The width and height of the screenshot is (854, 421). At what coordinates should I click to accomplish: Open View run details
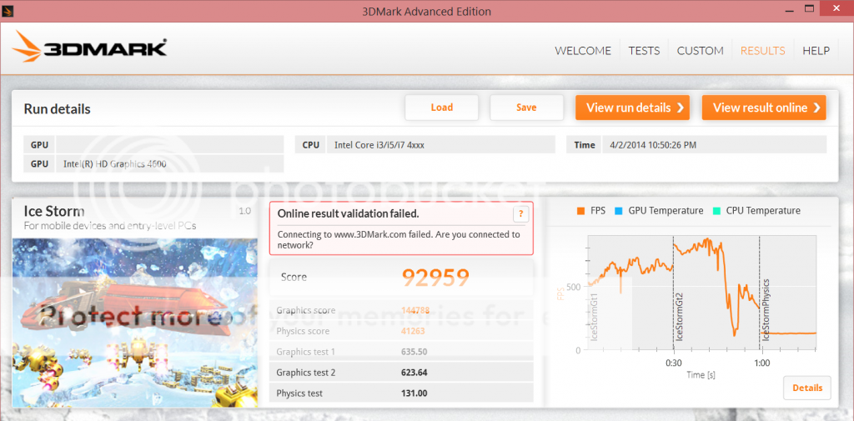click(634, 108)
